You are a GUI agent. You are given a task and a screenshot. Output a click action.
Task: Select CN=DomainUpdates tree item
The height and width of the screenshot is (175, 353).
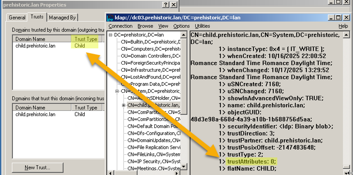[154, 140]
